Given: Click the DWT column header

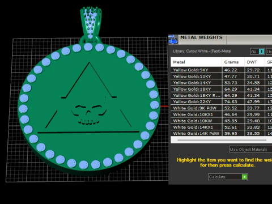Looking at the screenshot, I should click(254, 62).
